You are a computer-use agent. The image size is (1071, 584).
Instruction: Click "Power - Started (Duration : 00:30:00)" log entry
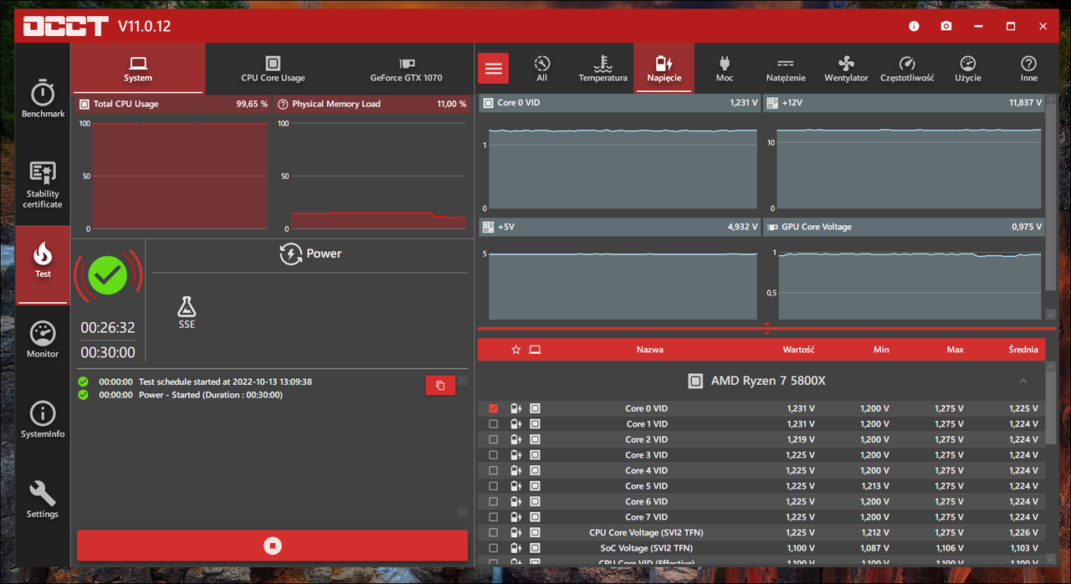[x=211, y=395]
